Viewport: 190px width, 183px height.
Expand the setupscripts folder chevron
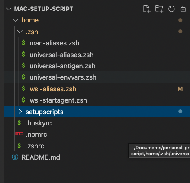pyautogui.click(x=20, y=112)
